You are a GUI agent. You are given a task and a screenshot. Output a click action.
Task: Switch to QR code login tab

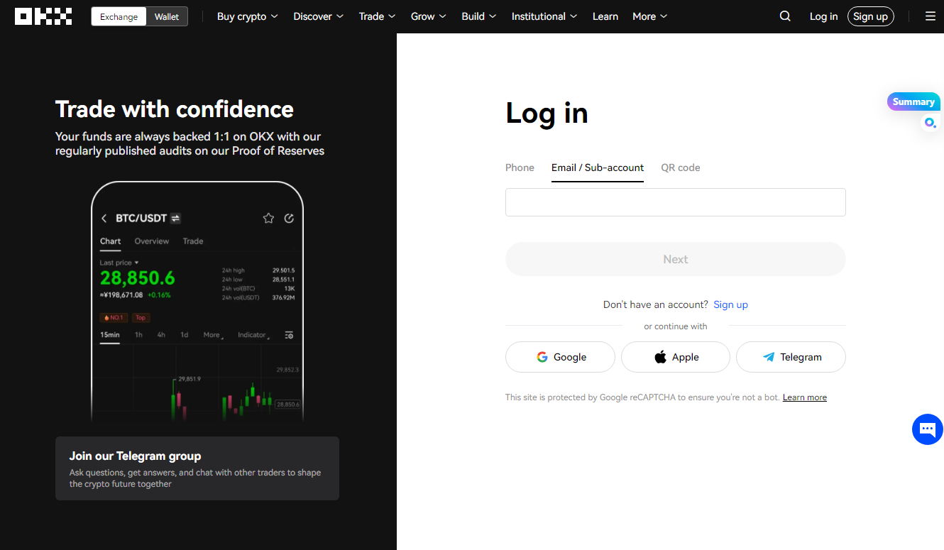tap(681, 167)
